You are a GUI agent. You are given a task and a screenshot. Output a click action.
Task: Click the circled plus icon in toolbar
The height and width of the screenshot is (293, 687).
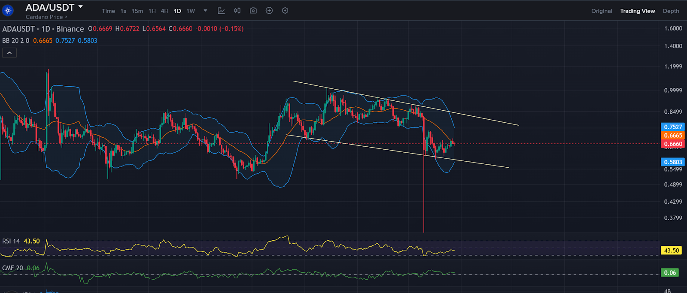269,11
